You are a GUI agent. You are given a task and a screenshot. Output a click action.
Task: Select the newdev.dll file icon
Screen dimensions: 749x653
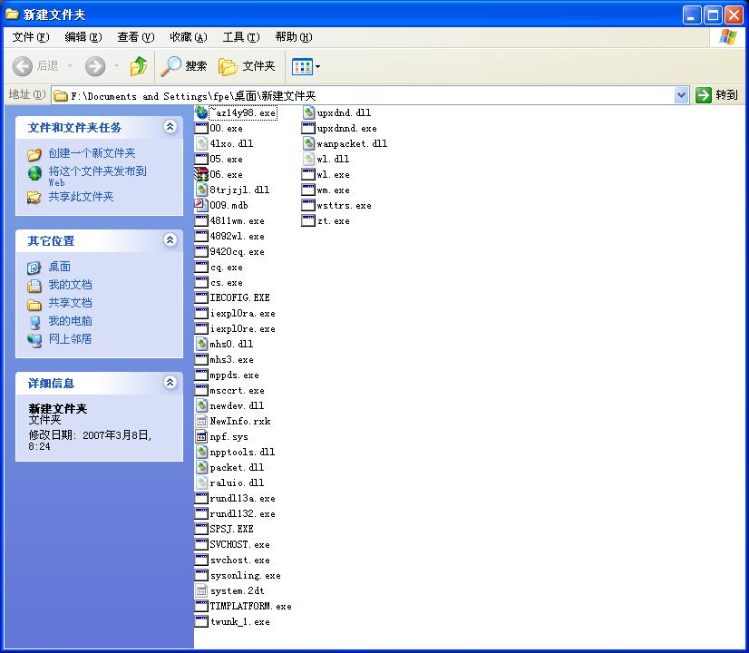click(201, 405)
